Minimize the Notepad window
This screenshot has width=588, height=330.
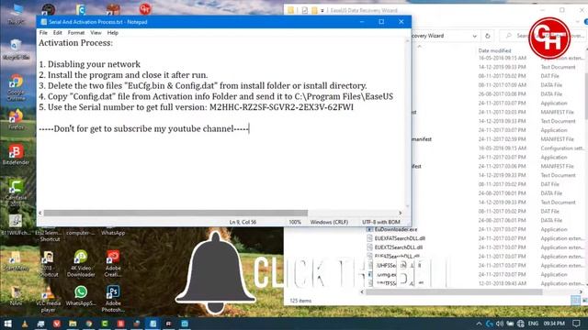pos(362,22)
